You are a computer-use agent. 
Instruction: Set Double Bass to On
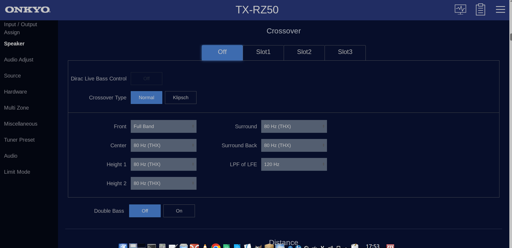179,211
